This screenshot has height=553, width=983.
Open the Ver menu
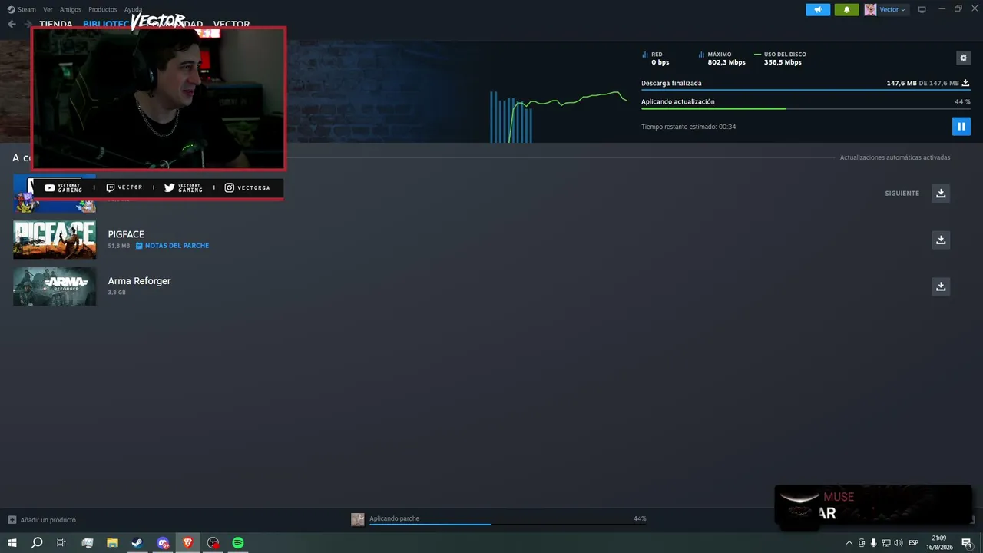(48, 9)
